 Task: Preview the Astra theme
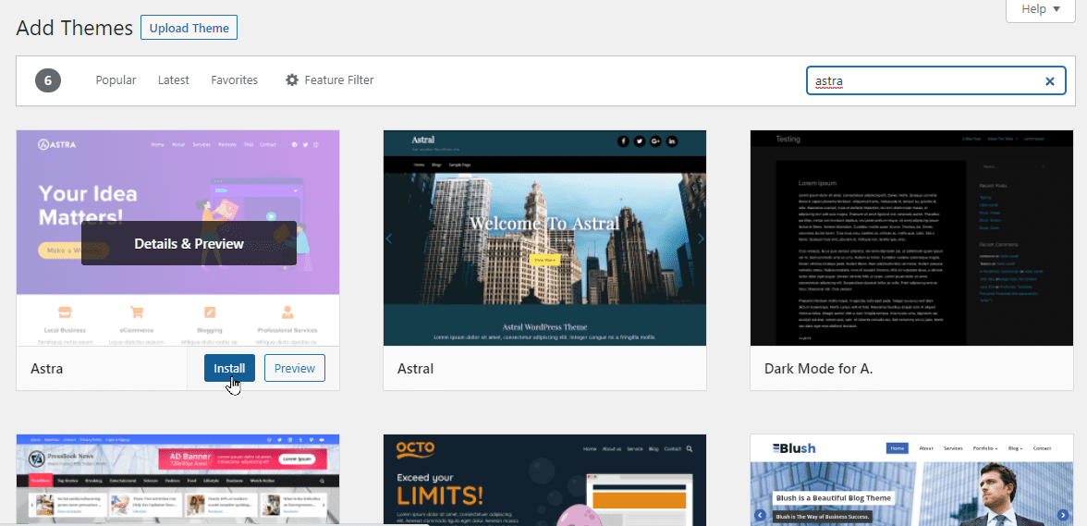point(295,368)
